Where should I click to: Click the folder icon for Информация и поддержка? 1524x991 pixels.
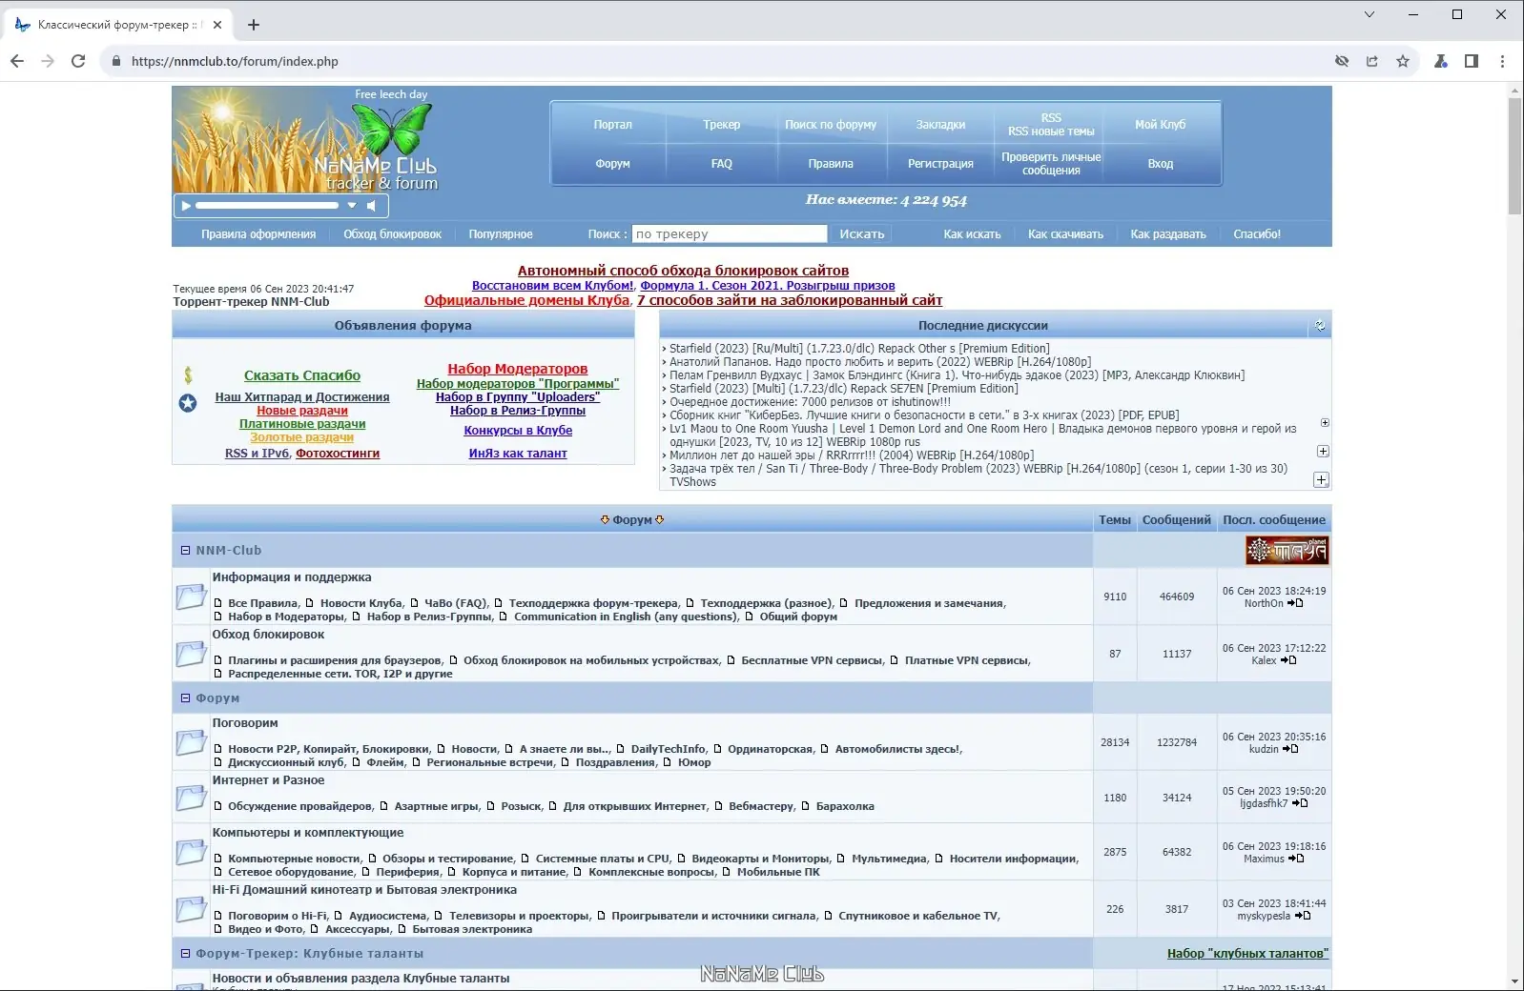tap(191, 597)
